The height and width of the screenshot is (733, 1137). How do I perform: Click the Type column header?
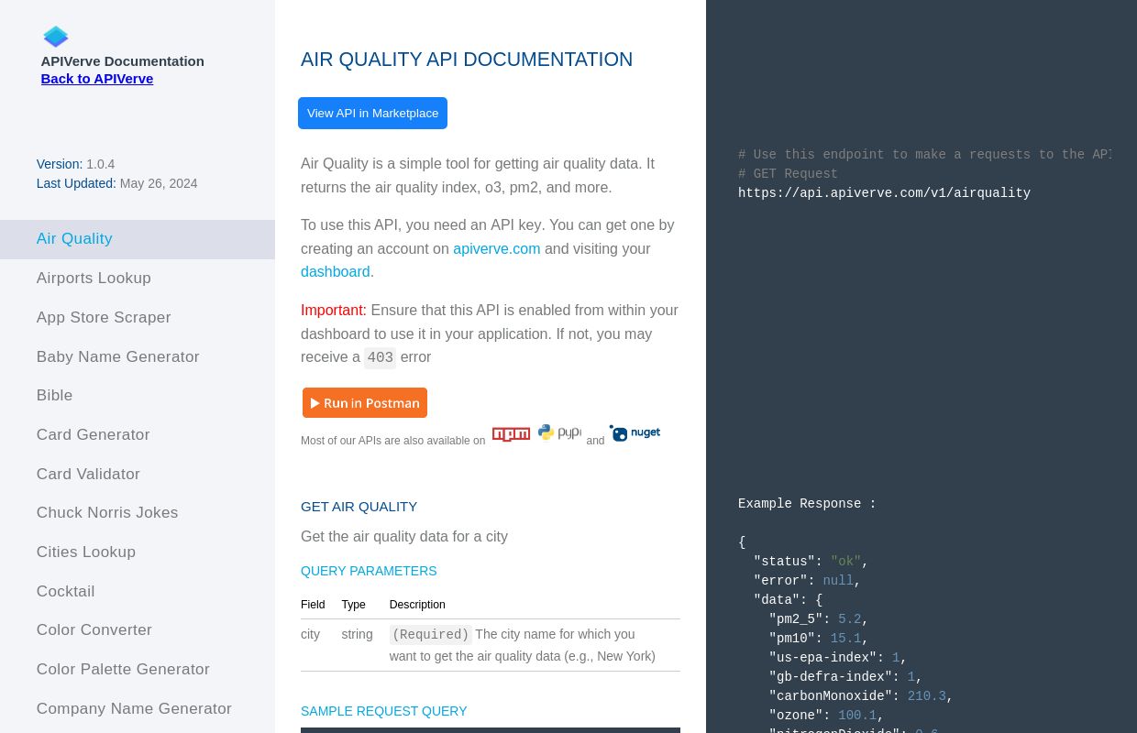[353, 605]
